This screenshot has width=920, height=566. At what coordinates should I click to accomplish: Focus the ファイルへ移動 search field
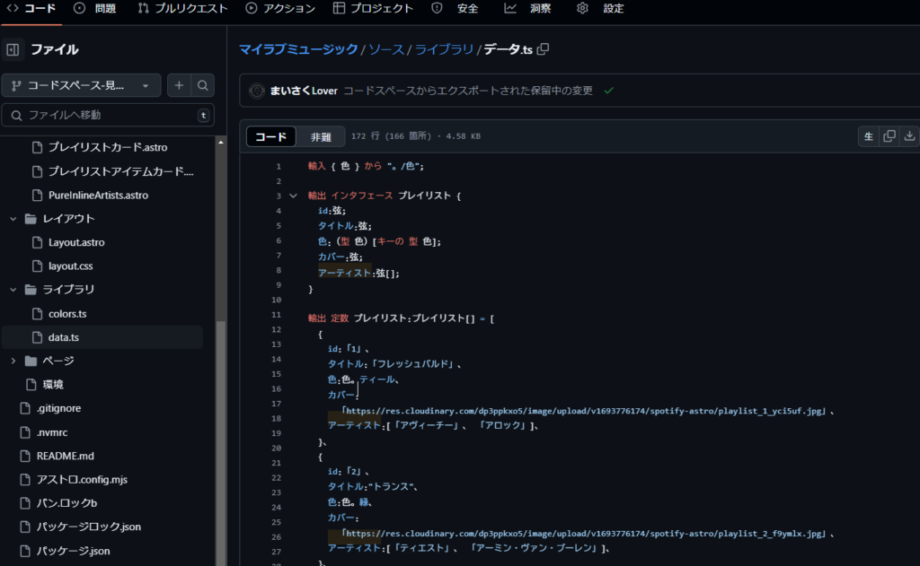click(108, 115)
